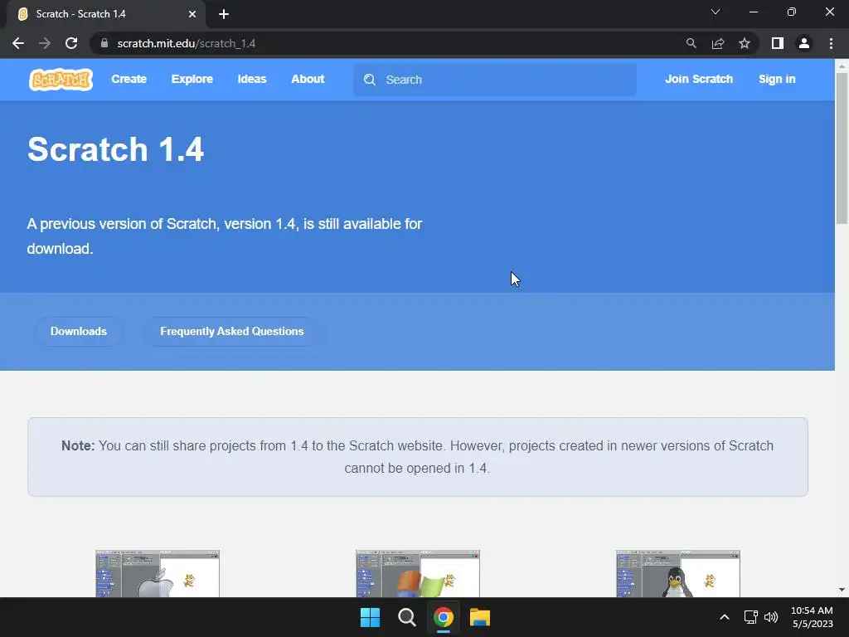This screenshot has height=637, width=849.
Task: Click Frequently Asked Questions button
Action: [232, 332]
